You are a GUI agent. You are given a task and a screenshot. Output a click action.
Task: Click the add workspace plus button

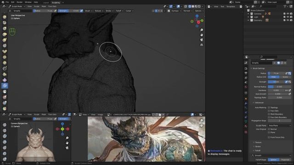63,3
